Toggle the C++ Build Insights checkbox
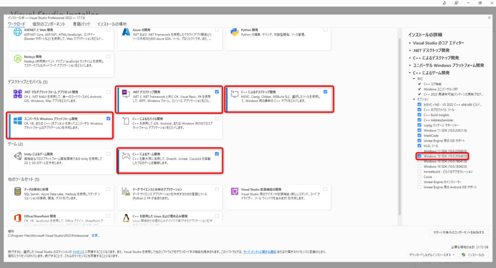496x268 pixels. (x=419, y=115)
